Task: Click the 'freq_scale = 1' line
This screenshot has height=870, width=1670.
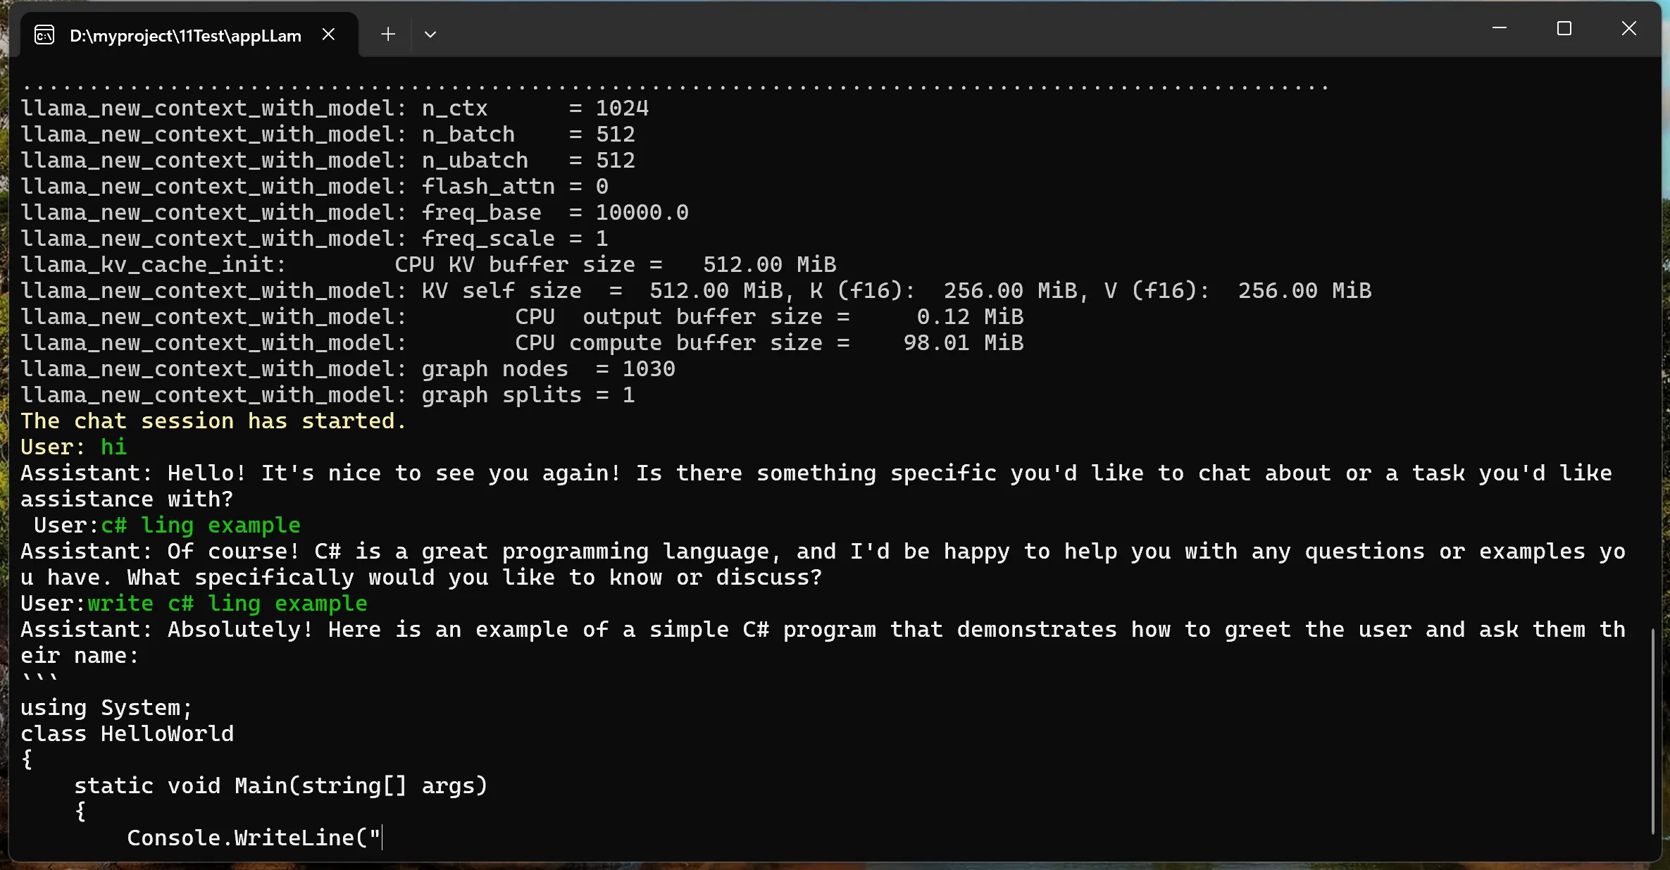Action: [x=315, y=239]
